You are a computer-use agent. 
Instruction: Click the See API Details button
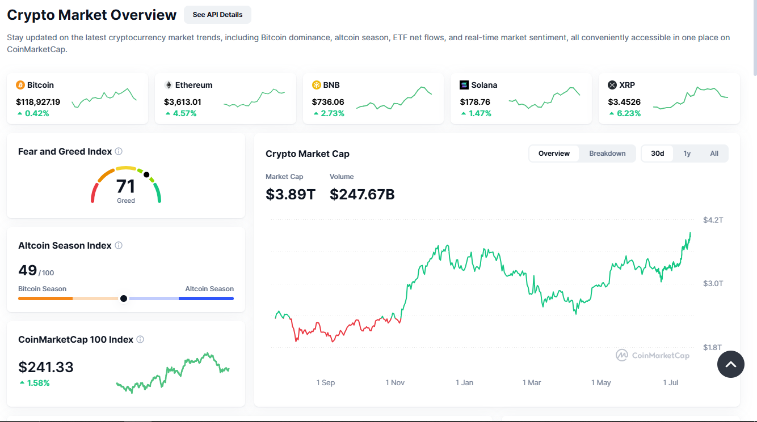click(x=217, y=15)
